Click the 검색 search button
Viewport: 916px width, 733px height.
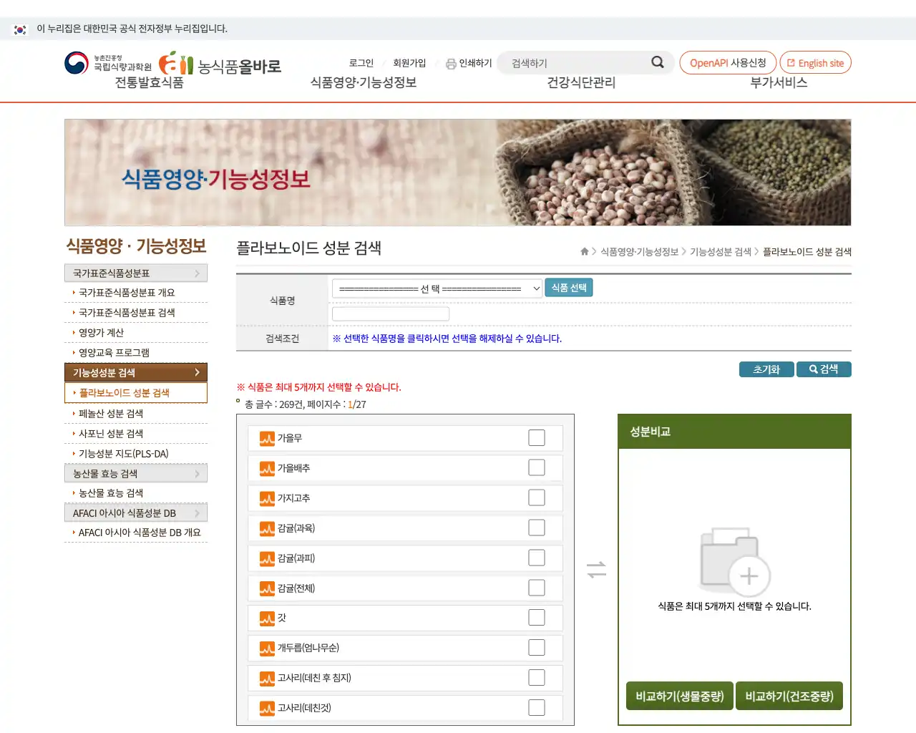coord(824,369)
